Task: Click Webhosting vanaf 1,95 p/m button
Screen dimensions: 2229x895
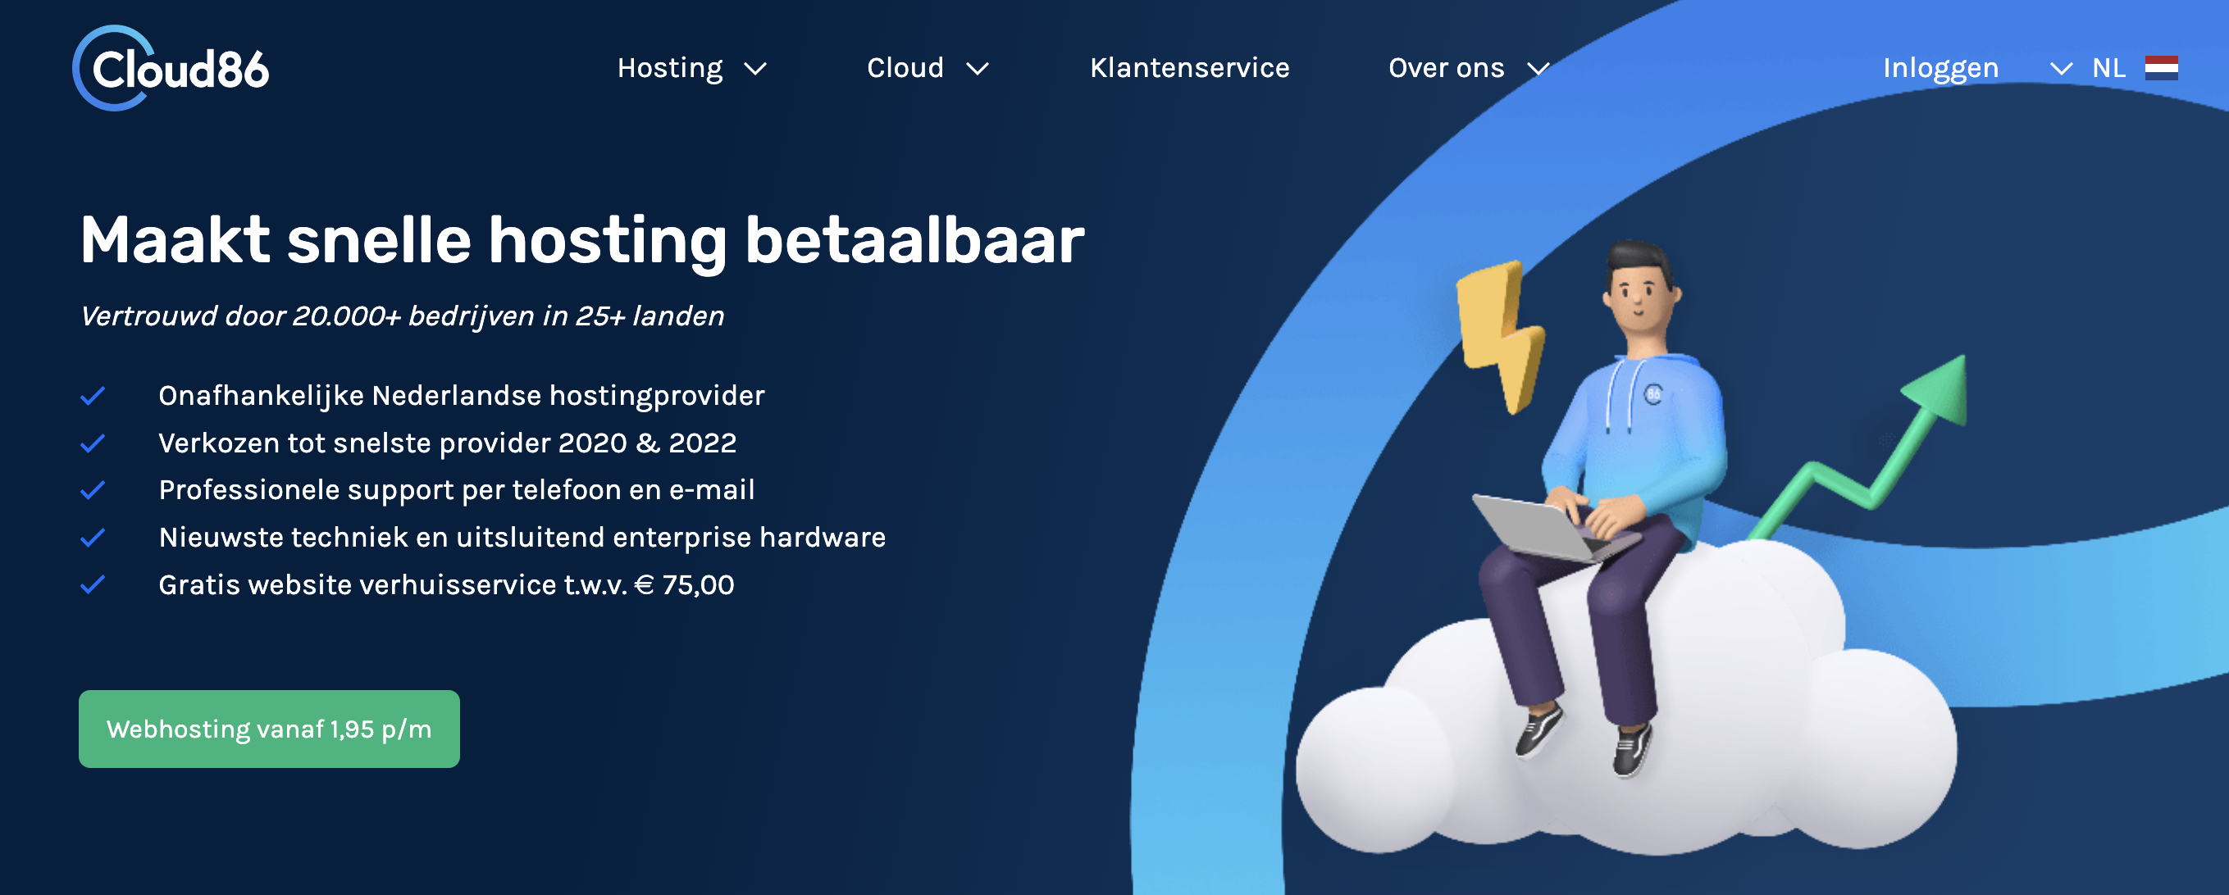Action: [269, 729]
